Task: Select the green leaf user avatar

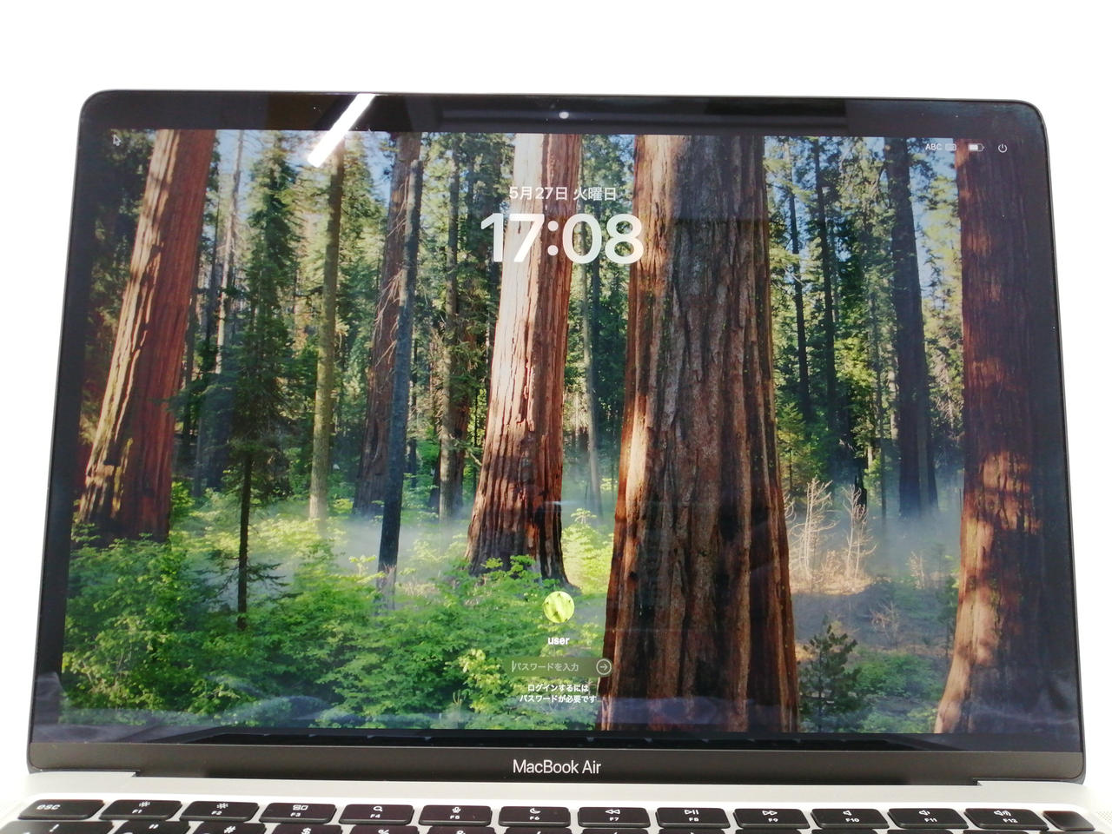Action: pyautogui.click(x=559, y=607)
